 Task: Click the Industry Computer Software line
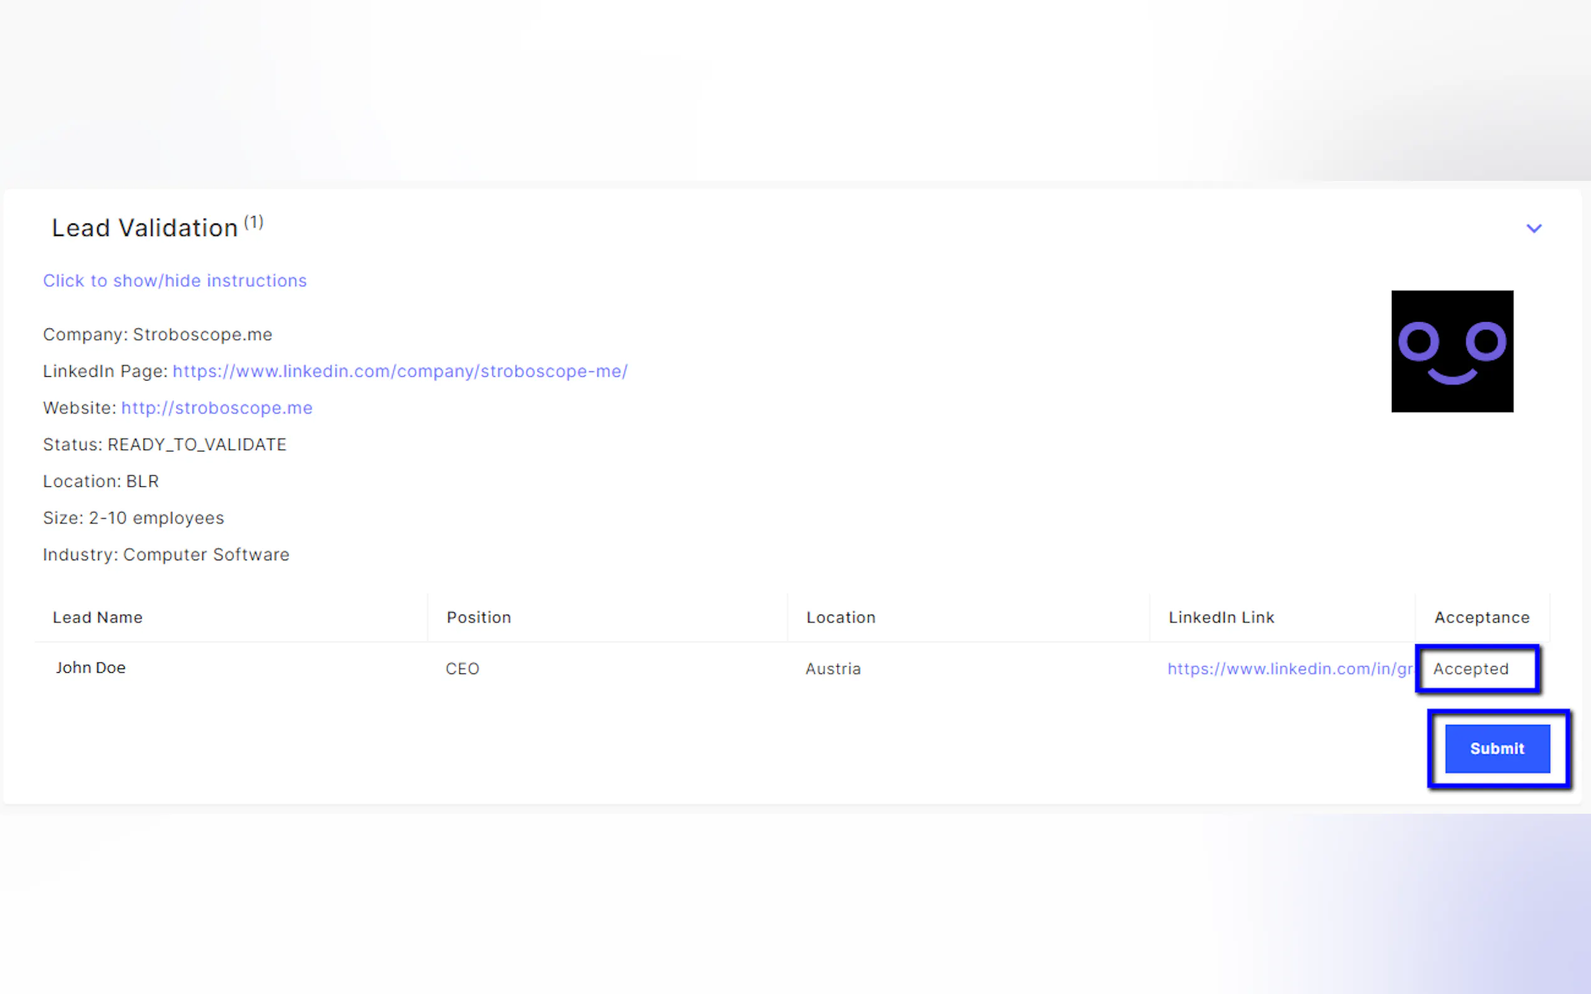click(x=166, y=554)
